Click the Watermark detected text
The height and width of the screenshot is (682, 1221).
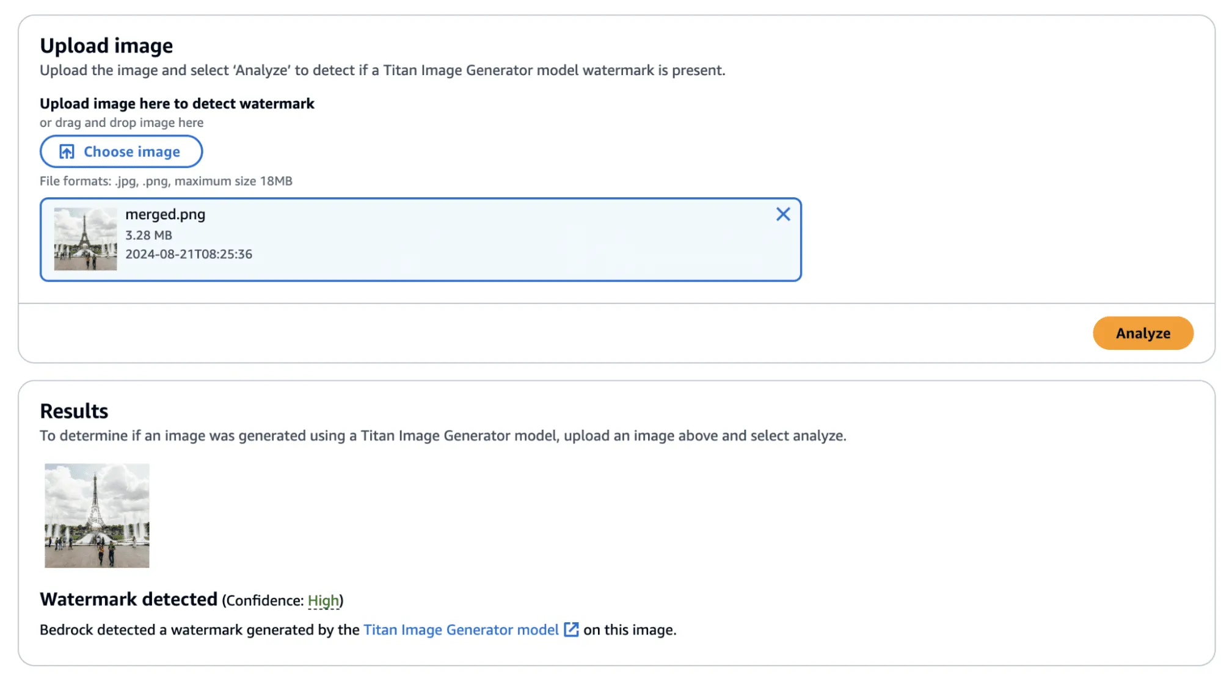pyautogui.click(x=128, y=599)
